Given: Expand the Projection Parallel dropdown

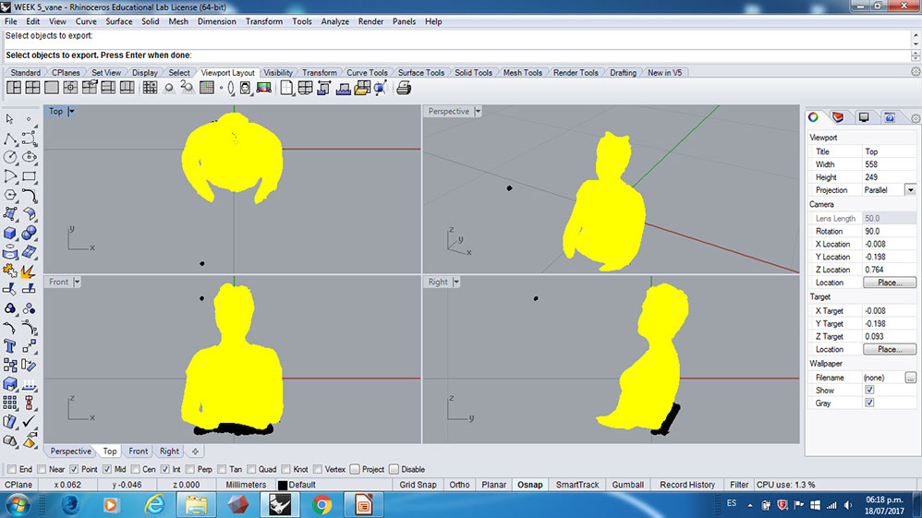Looking at the screenshot, I should 910,190.
